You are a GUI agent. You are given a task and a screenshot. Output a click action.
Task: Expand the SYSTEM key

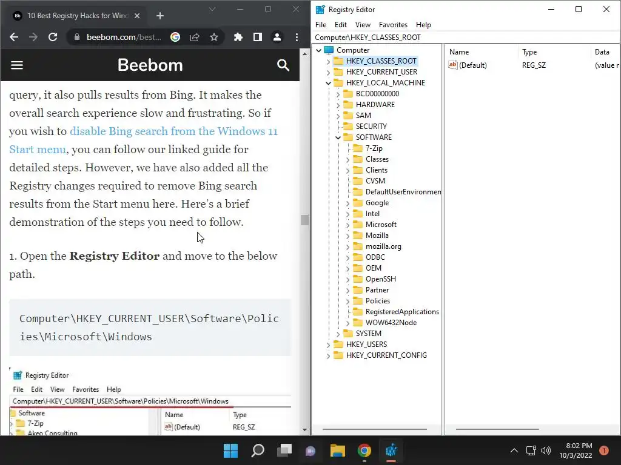pyautogui.click(x=338, y=334)
